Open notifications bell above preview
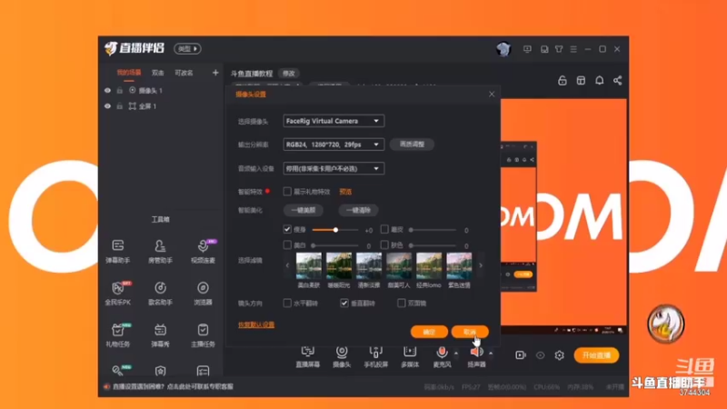 599,80
